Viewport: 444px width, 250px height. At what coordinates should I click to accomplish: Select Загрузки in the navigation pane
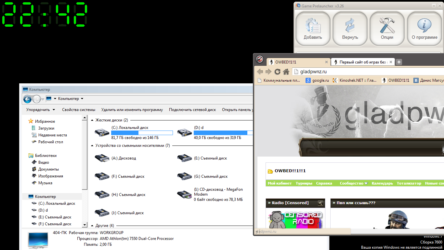tap(46, 128)
